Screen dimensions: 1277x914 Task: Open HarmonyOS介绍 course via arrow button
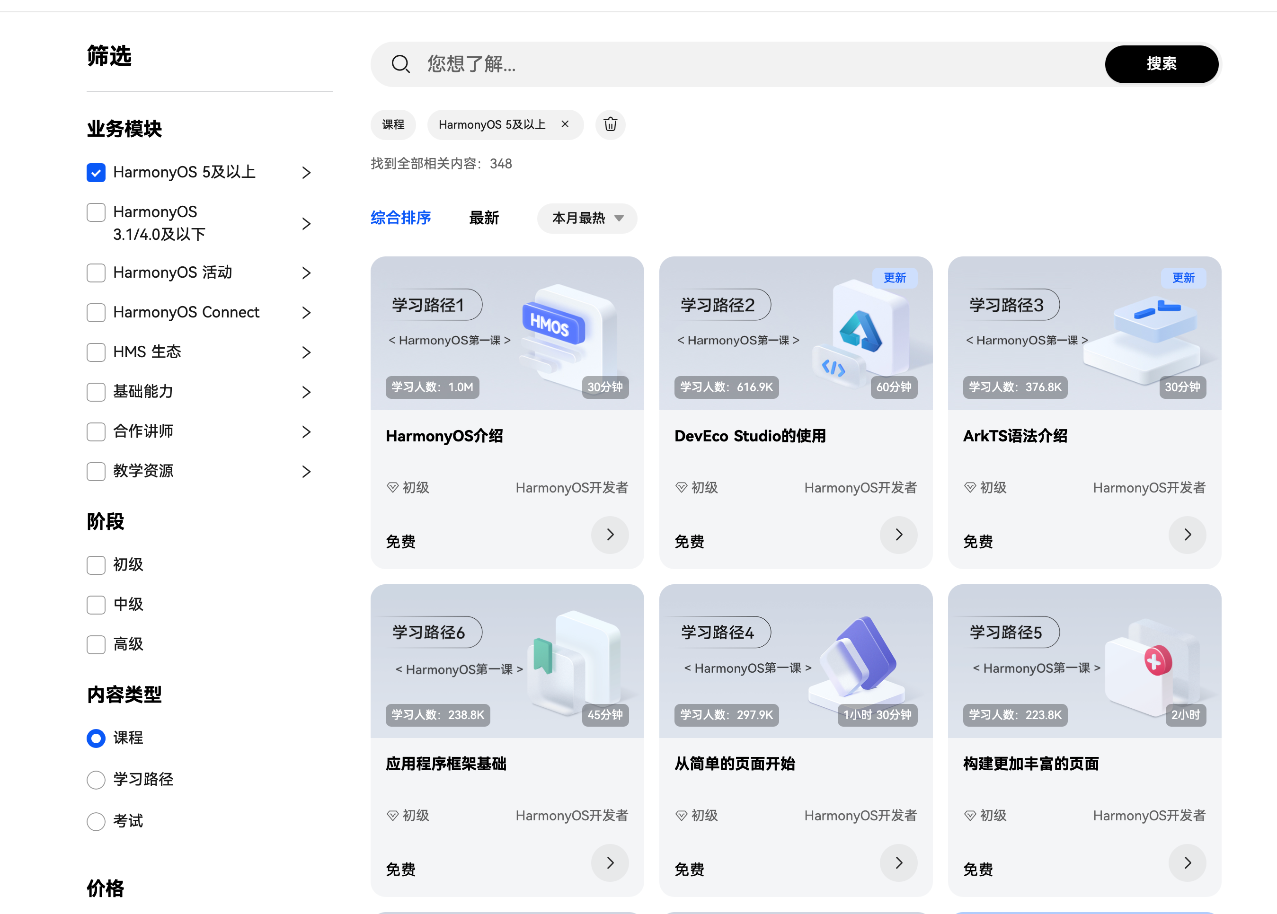pyautogui.click(x=610, y=535)
